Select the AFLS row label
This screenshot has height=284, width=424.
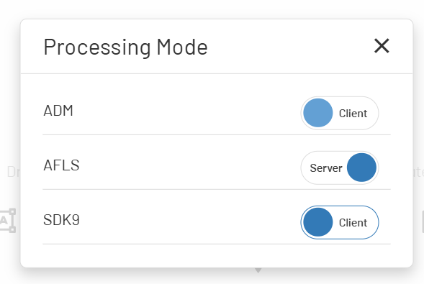[61, 165]
